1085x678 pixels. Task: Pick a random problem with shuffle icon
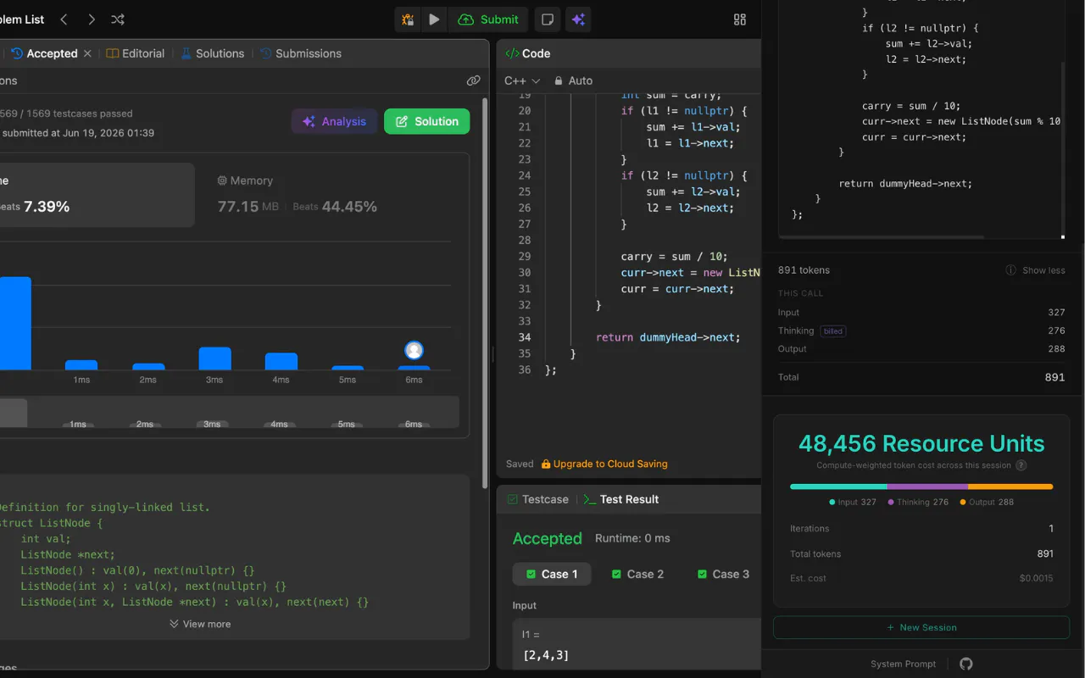pyautogui.click(x=118, y=19)
